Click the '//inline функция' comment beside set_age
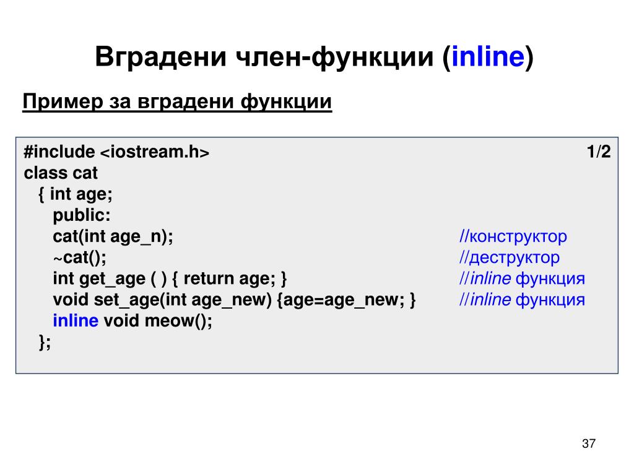Image resolution: width=634 pixels, height=475 pixels. click(522, 300)
